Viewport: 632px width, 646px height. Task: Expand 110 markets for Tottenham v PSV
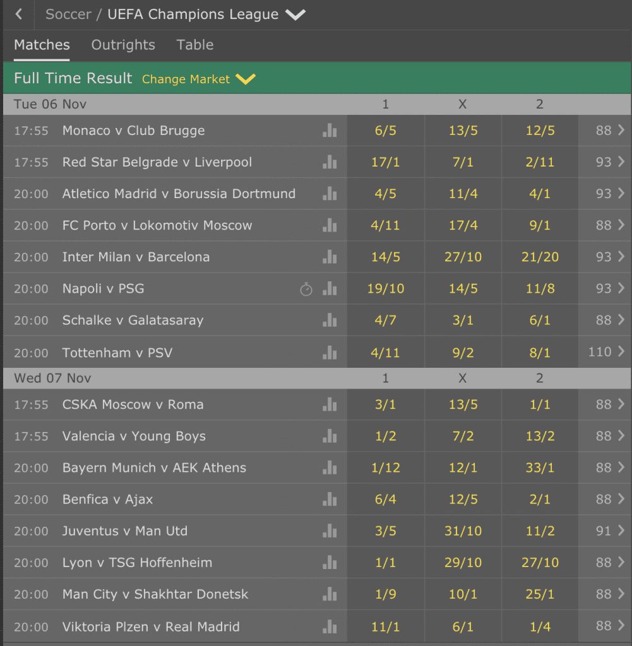tap(605, 352)
